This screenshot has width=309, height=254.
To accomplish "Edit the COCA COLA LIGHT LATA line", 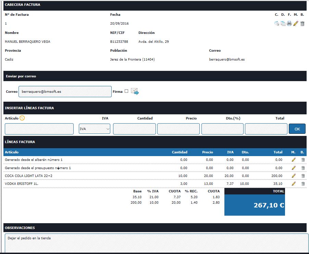I will point(294,176).
